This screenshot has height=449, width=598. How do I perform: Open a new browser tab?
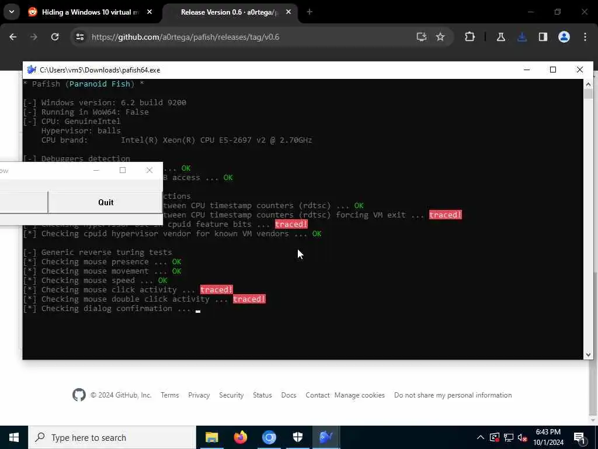[310, 12]
